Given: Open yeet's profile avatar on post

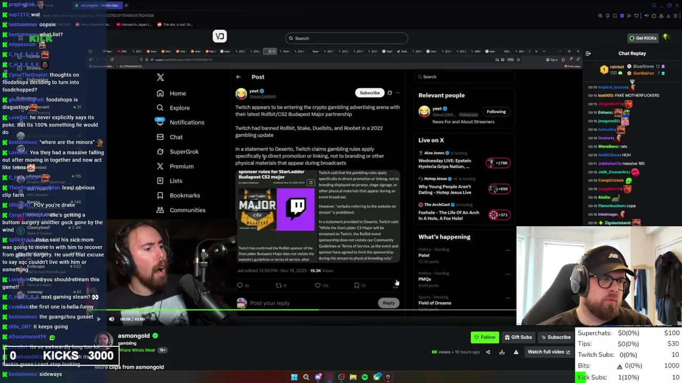Looking at the screenshot, I should (x=241, y=94).
